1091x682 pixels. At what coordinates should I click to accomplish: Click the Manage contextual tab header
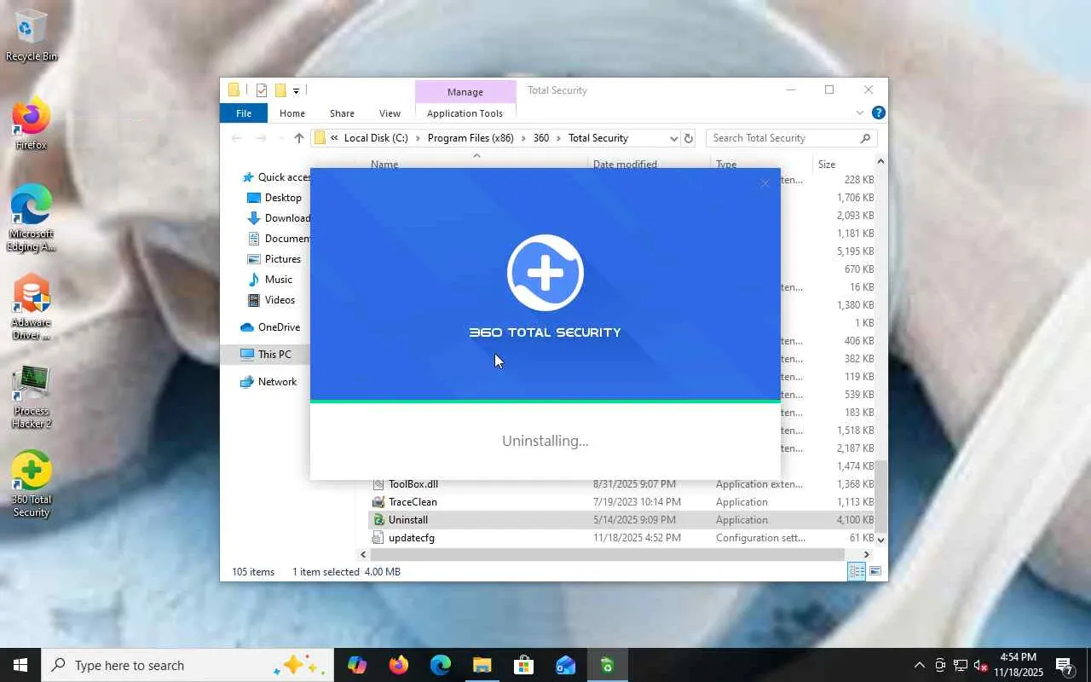(465, 92)
